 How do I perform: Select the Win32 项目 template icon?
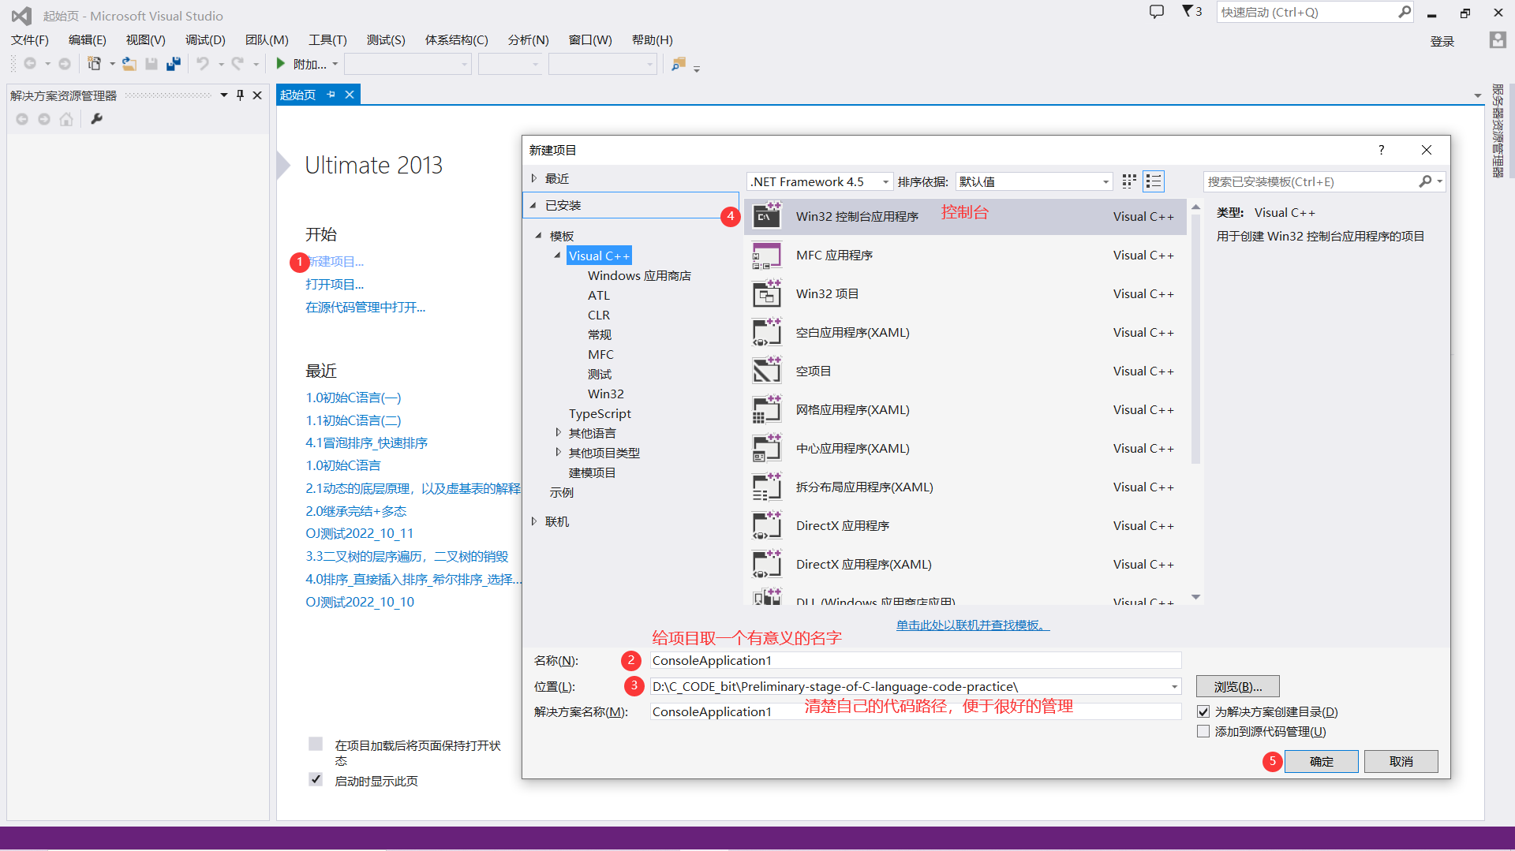[x=766, y=294]
